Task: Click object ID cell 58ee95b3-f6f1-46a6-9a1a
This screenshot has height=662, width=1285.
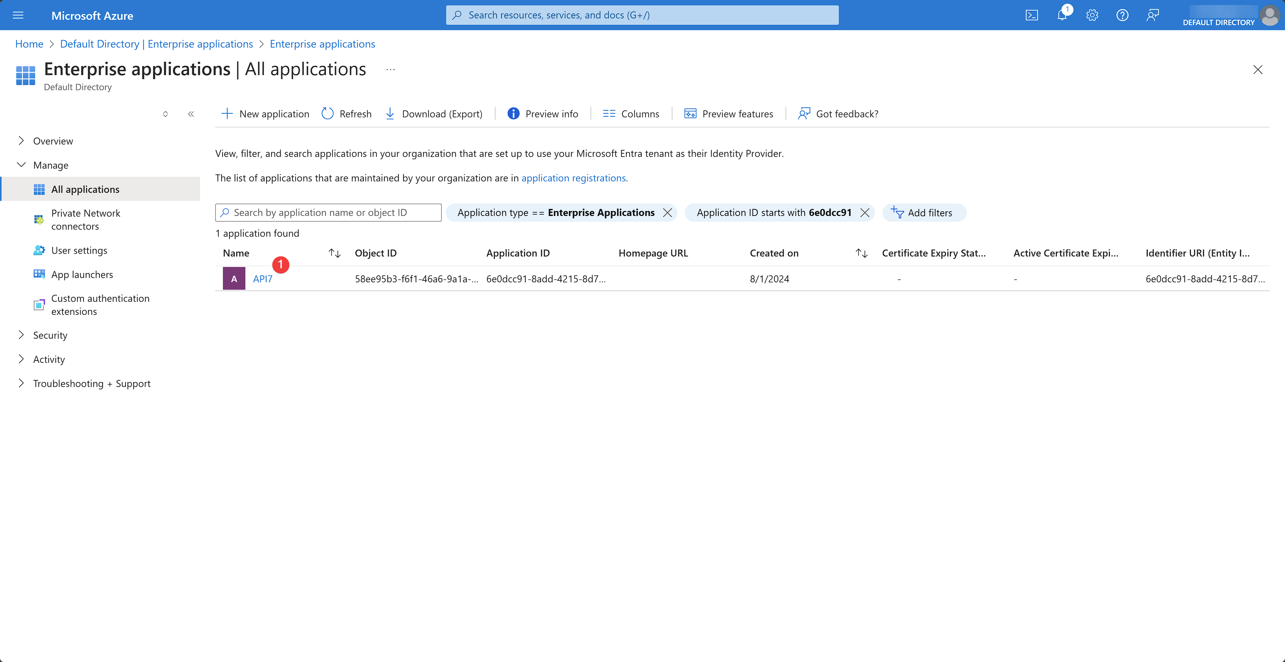Action: 417,279
